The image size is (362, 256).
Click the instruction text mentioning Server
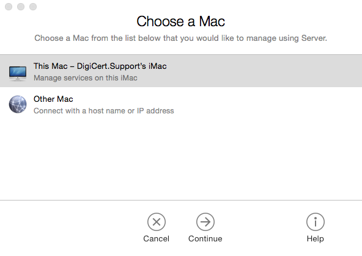click(x=181, y=38)
